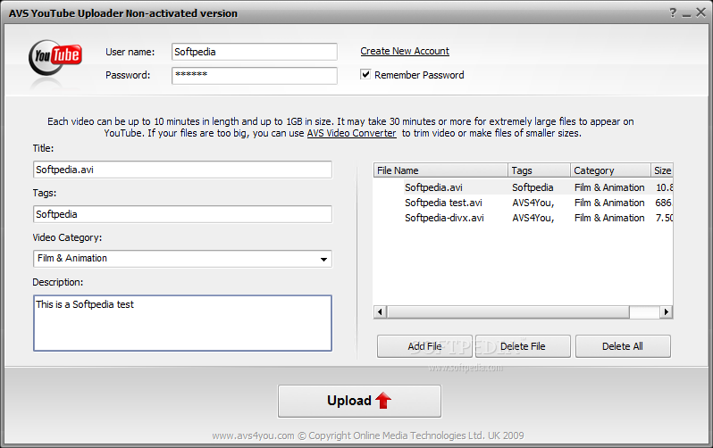Image resolution: width=713 pixels, height=448 pixels.
Task: Click the Title field containing Softpedia.avi
Action: [x=182, y=170]
